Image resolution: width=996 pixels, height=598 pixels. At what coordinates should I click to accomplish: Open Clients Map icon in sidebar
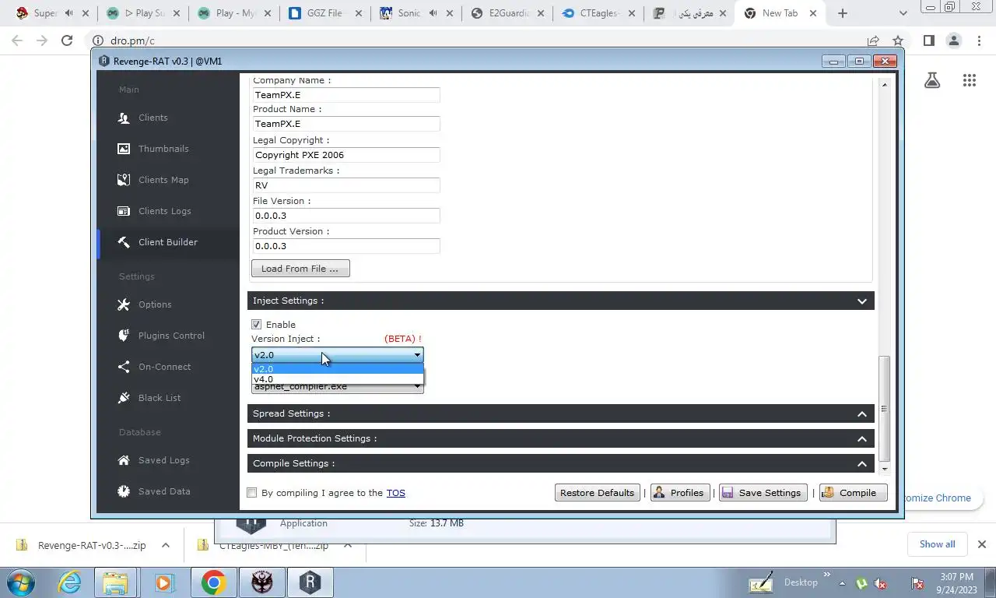pos(124,180)
